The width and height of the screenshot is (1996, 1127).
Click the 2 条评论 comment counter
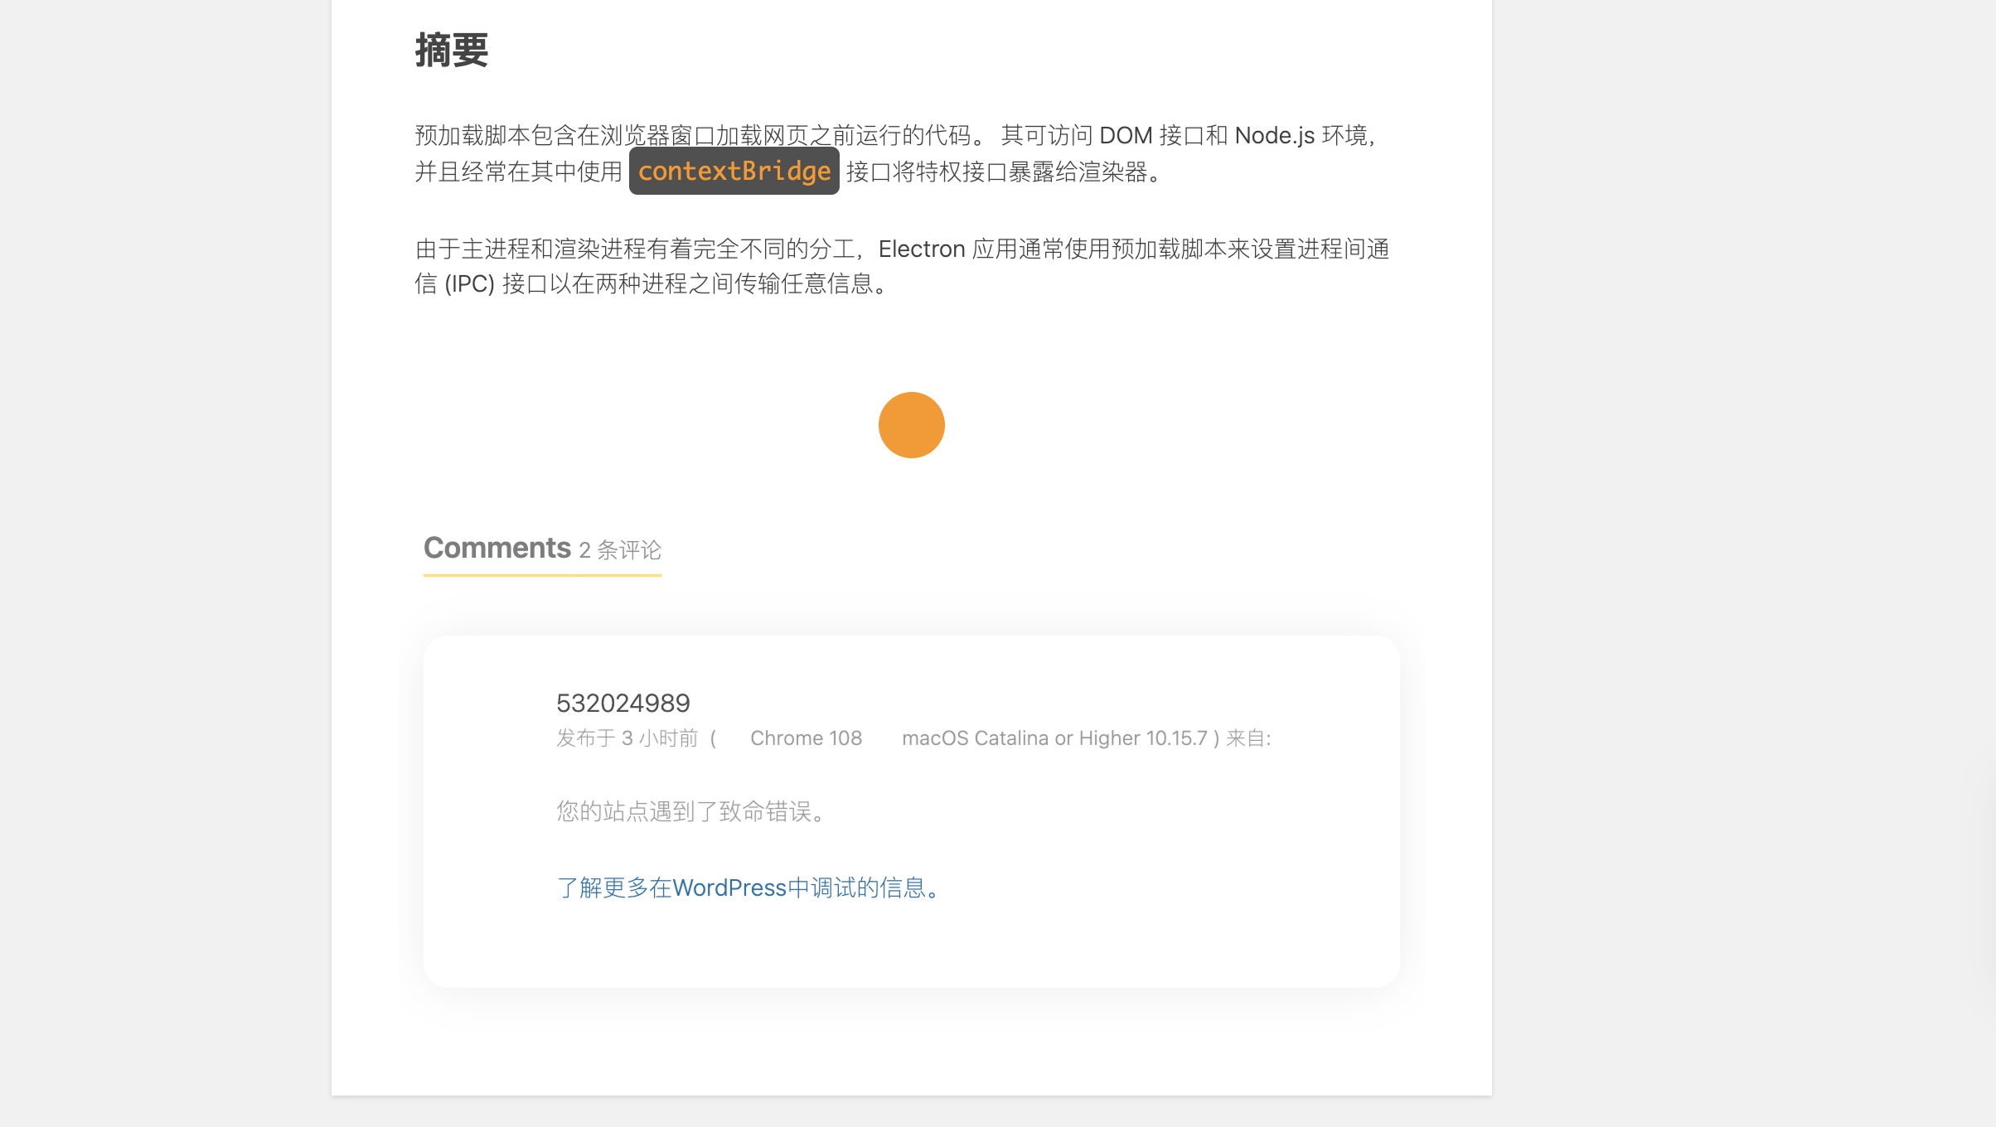[x=619, y=551]
